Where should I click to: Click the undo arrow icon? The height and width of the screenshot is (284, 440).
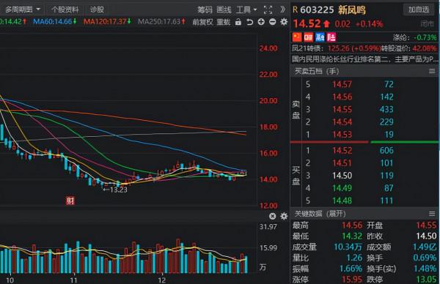249,22
